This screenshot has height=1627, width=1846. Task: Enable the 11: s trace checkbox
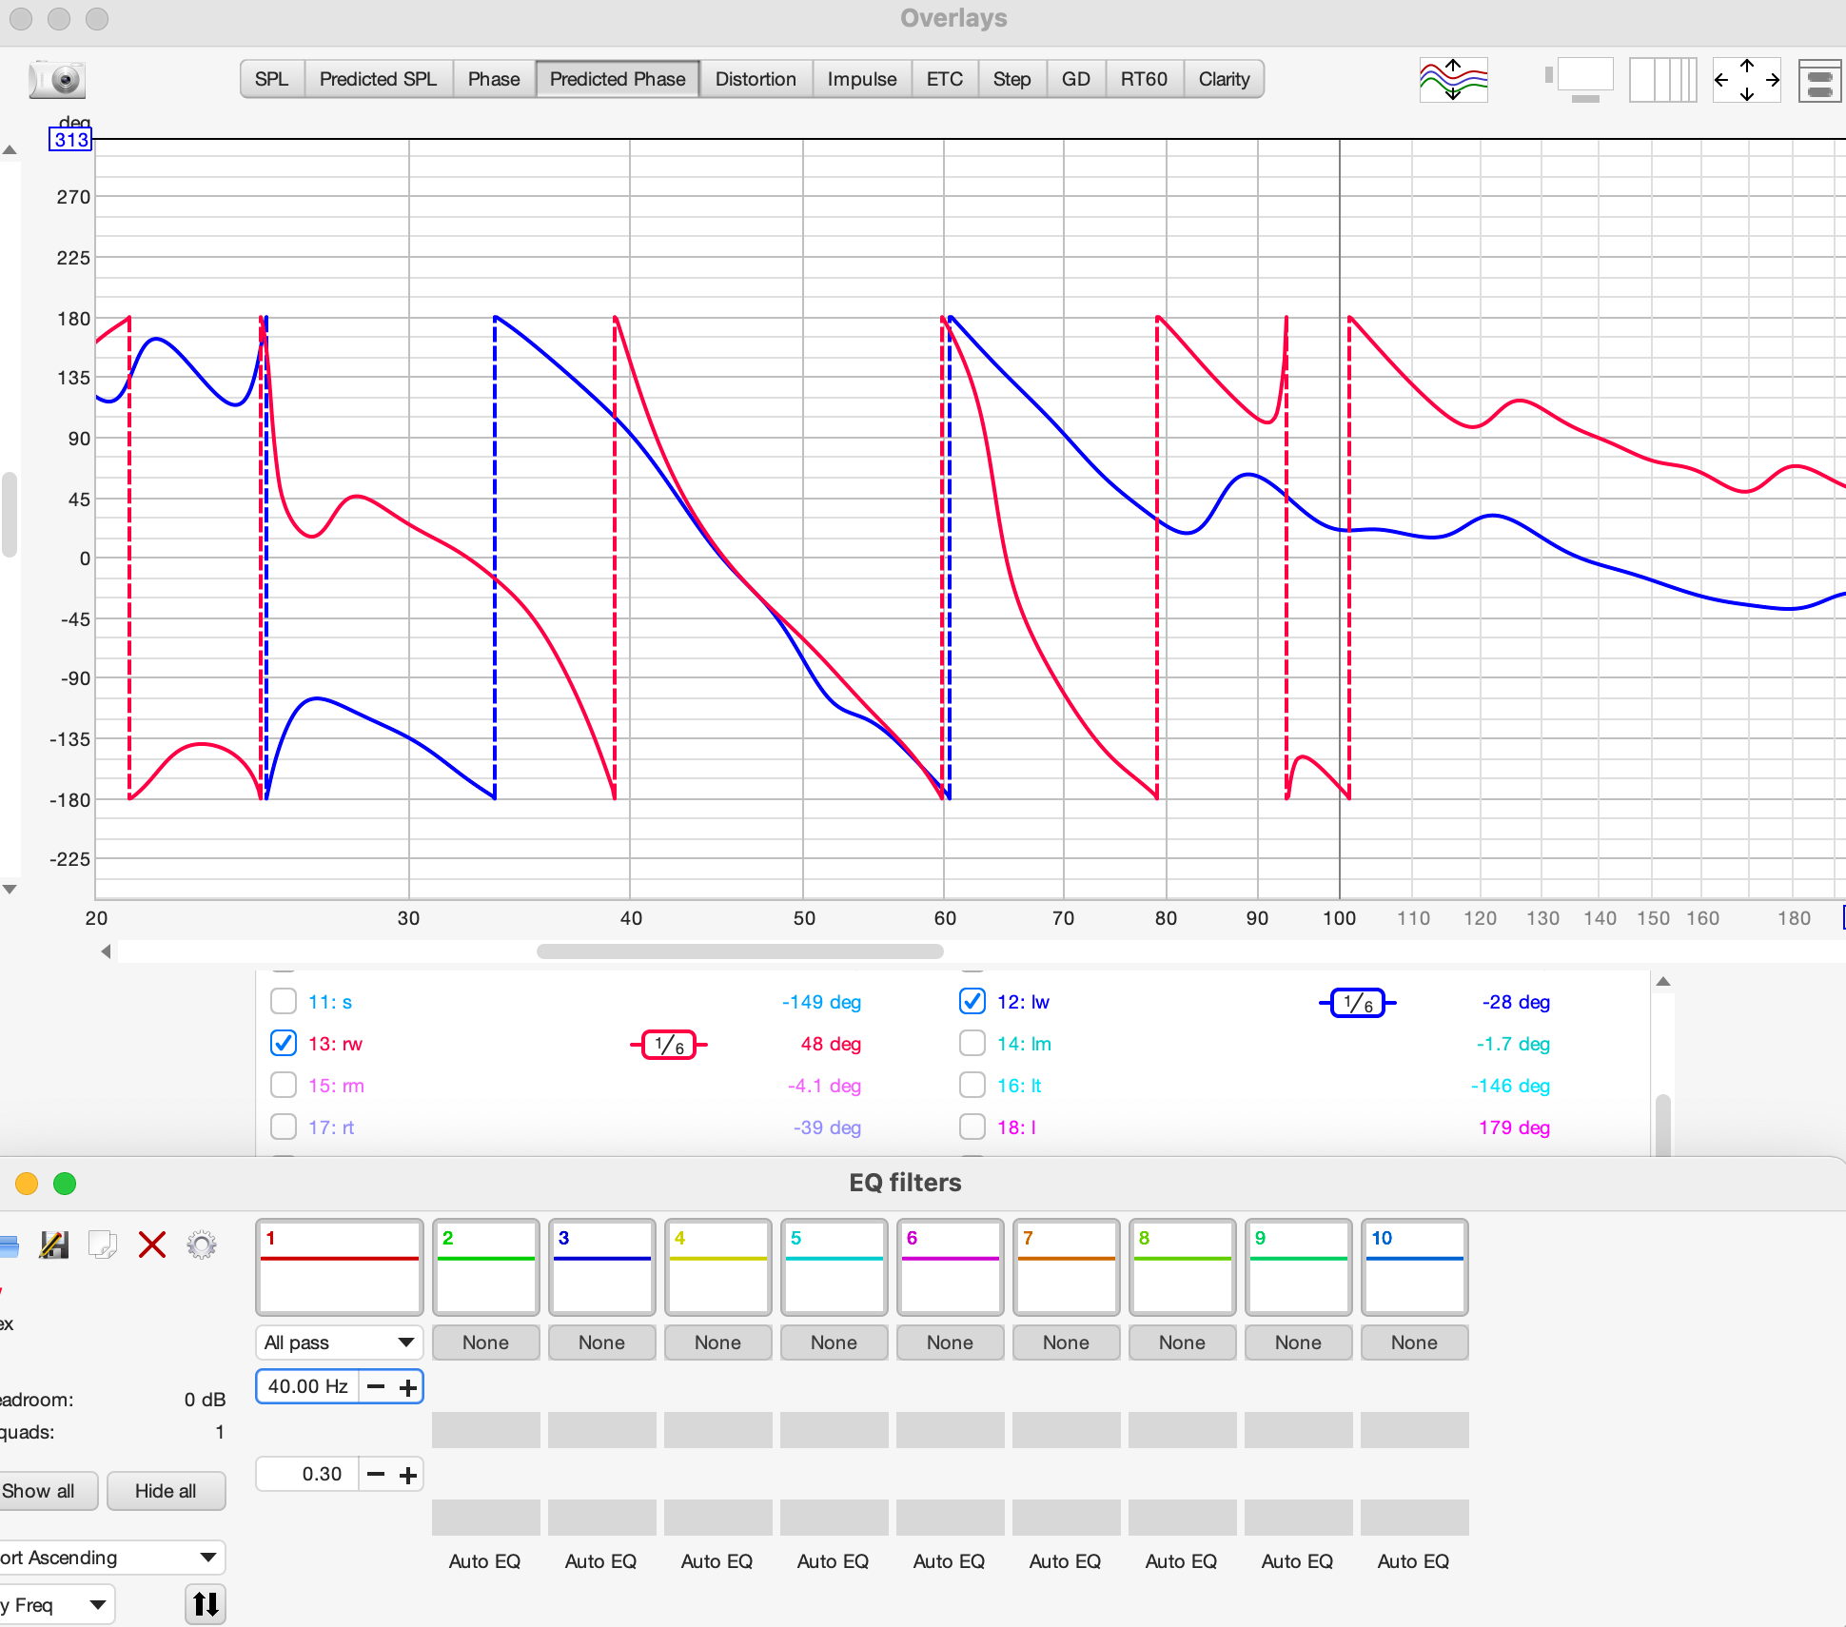pos(284,1001)
